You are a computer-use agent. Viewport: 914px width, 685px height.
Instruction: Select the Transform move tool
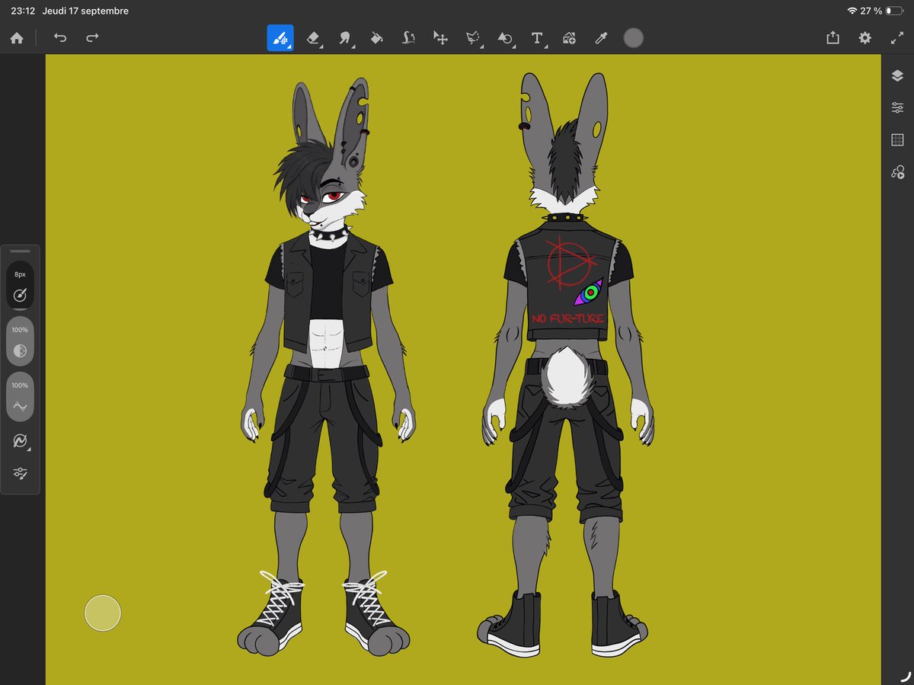(440, 38)
